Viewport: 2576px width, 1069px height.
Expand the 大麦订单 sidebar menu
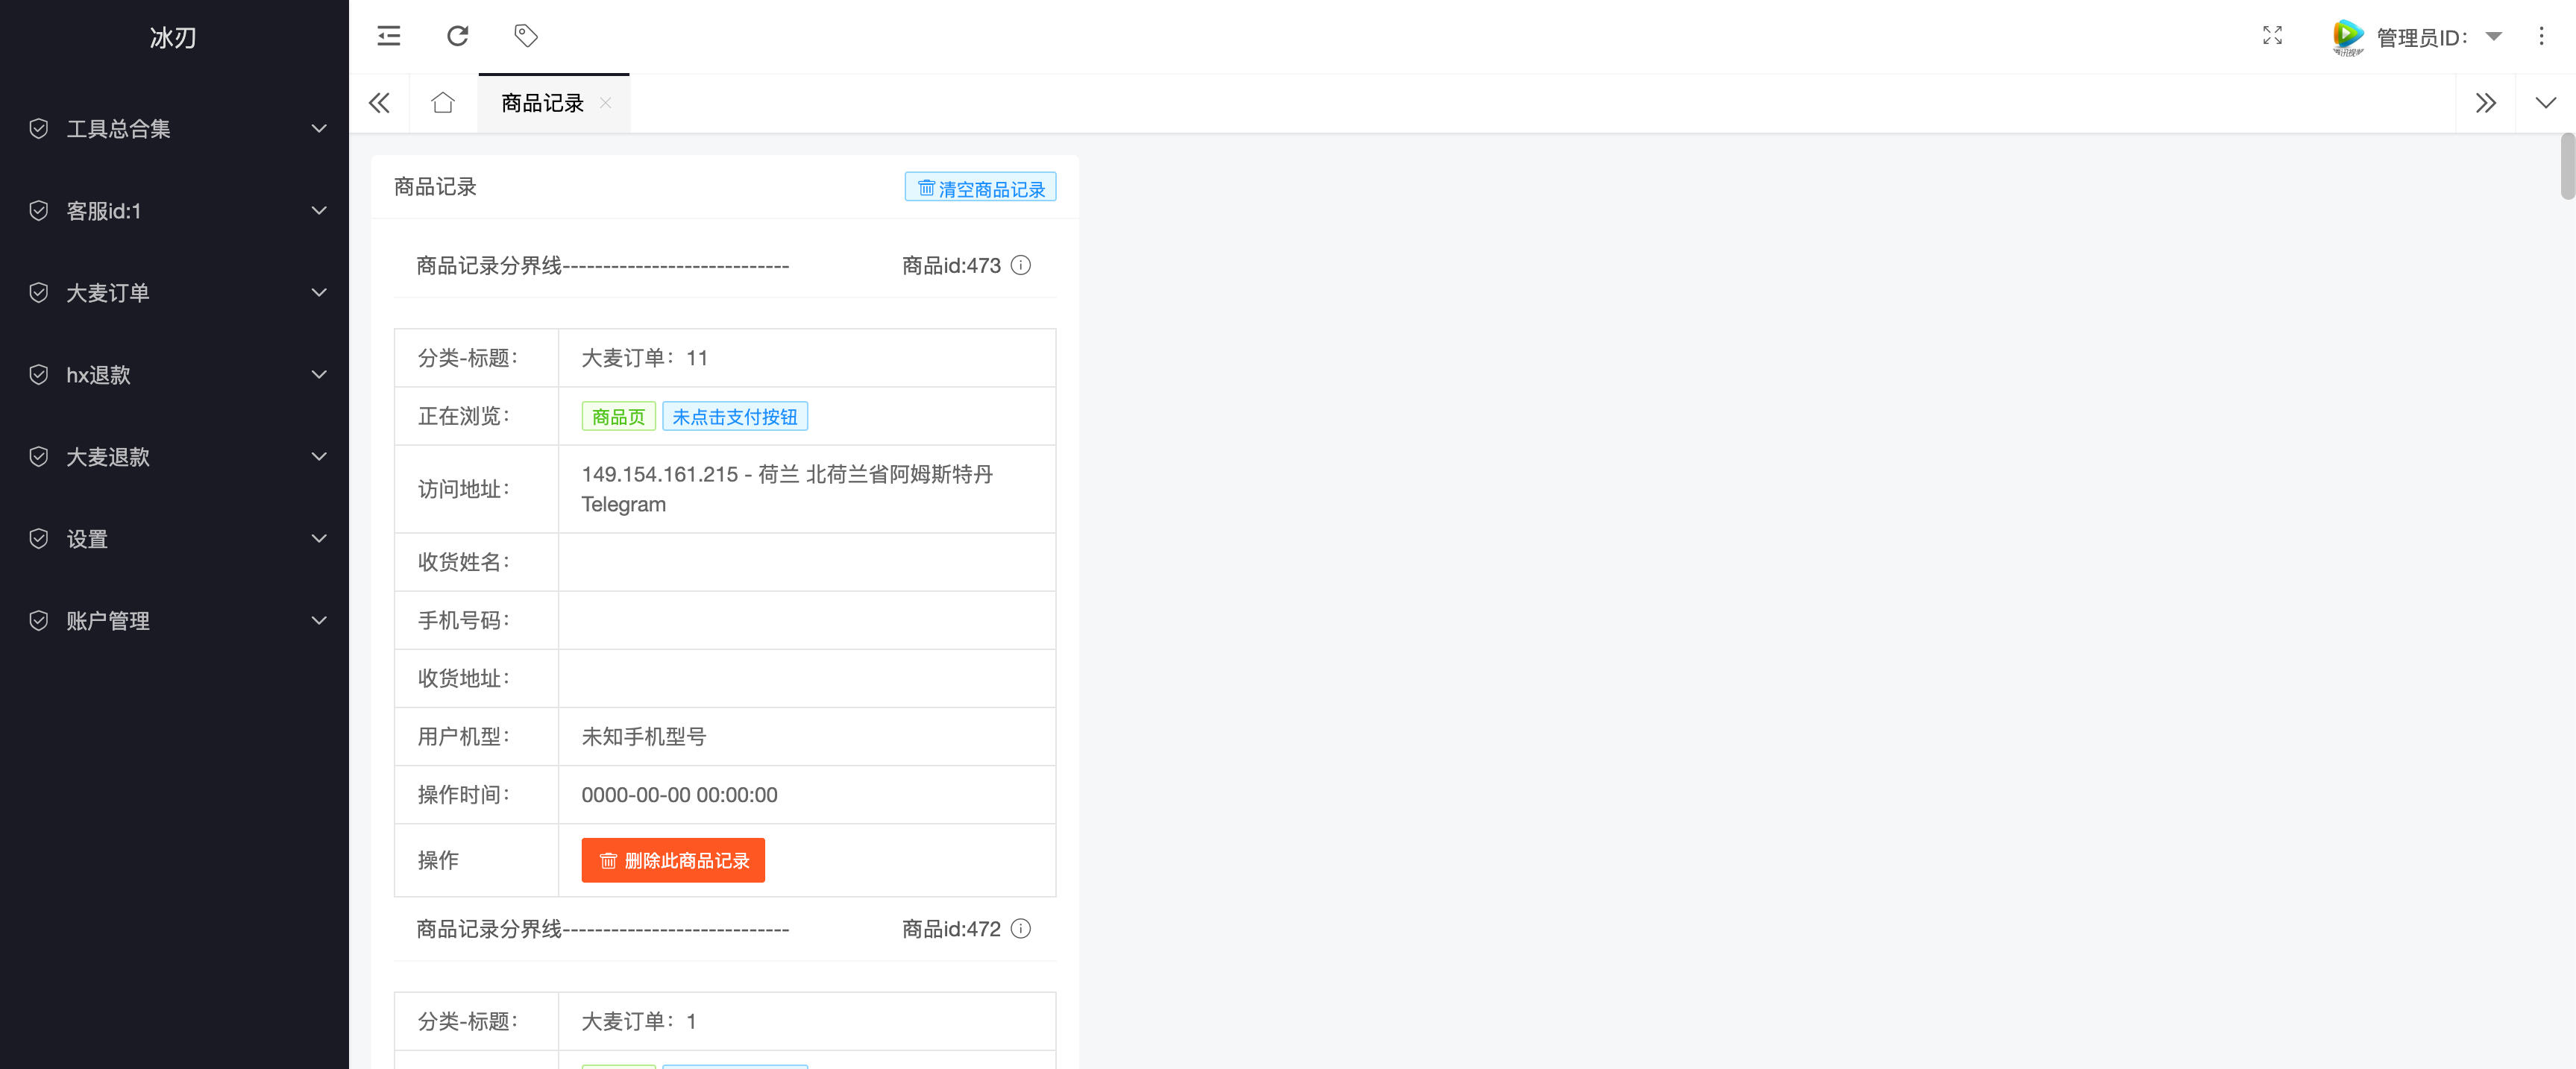click(x=174, y=293)
